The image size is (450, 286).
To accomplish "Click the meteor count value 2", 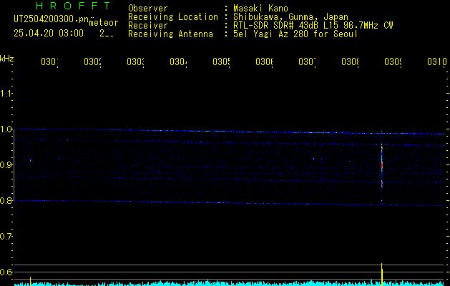I will click(x=107, y=34).
